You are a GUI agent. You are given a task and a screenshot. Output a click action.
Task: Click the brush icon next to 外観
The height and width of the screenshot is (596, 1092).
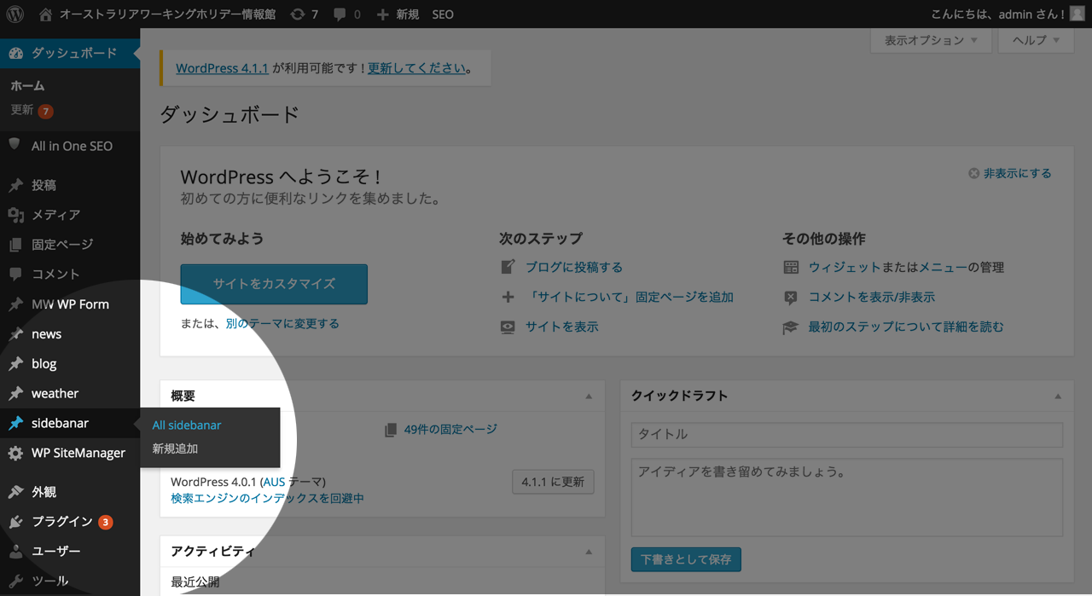click(x=15, y=492)
